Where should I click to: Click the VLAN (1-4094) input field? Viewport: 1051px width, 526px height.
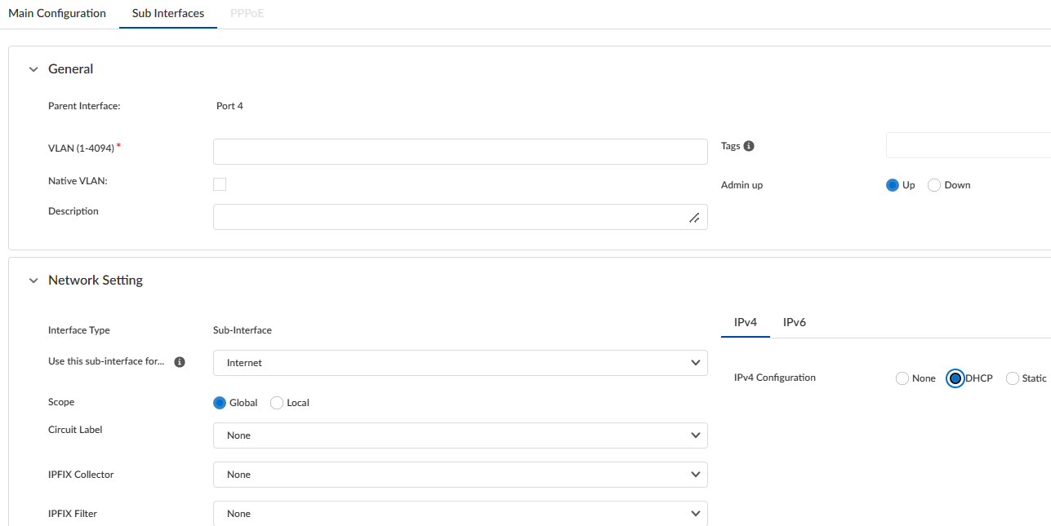pyautogui.click(x=460, y=152)
